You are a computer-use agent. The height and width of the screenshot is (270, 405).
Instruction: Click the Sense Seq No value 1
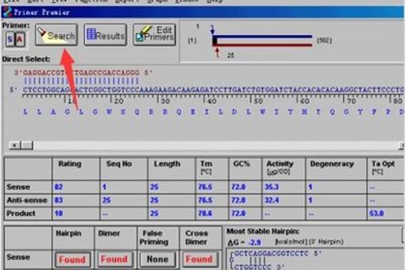click(105, 187)
